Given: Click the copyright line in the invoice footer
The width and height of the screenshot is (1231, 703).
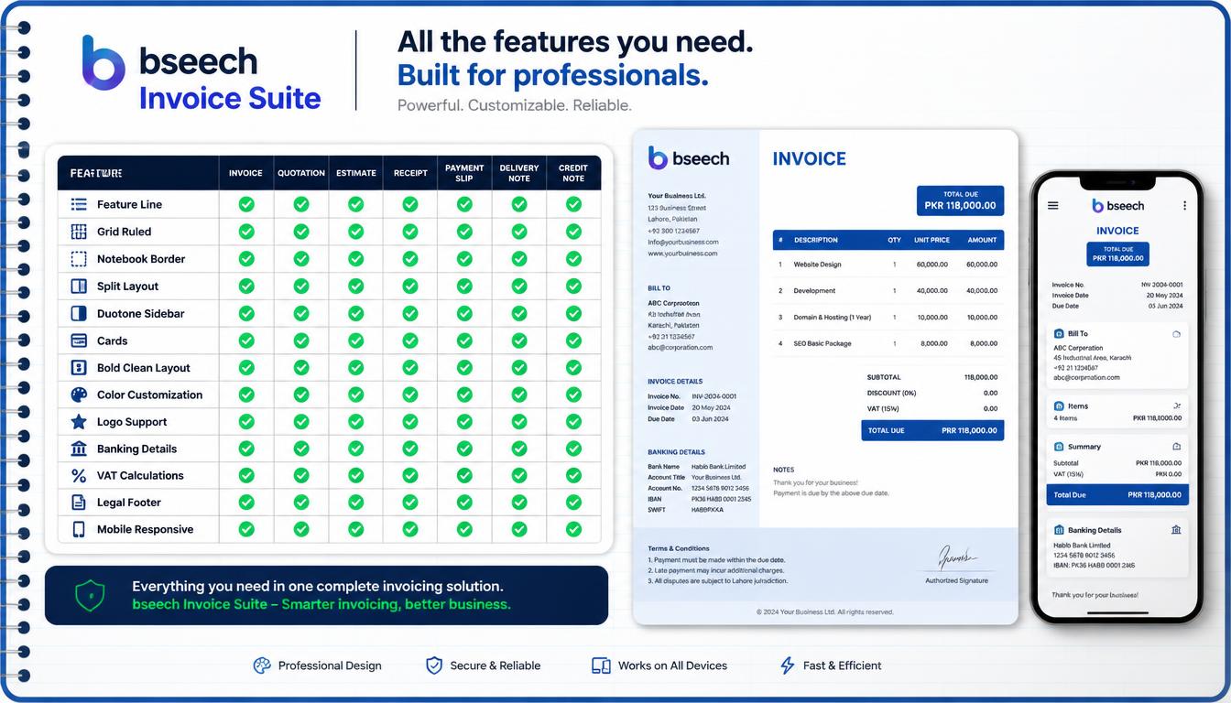Looking at the screenshot, I should pyautogui.click(x=824, y=611).
